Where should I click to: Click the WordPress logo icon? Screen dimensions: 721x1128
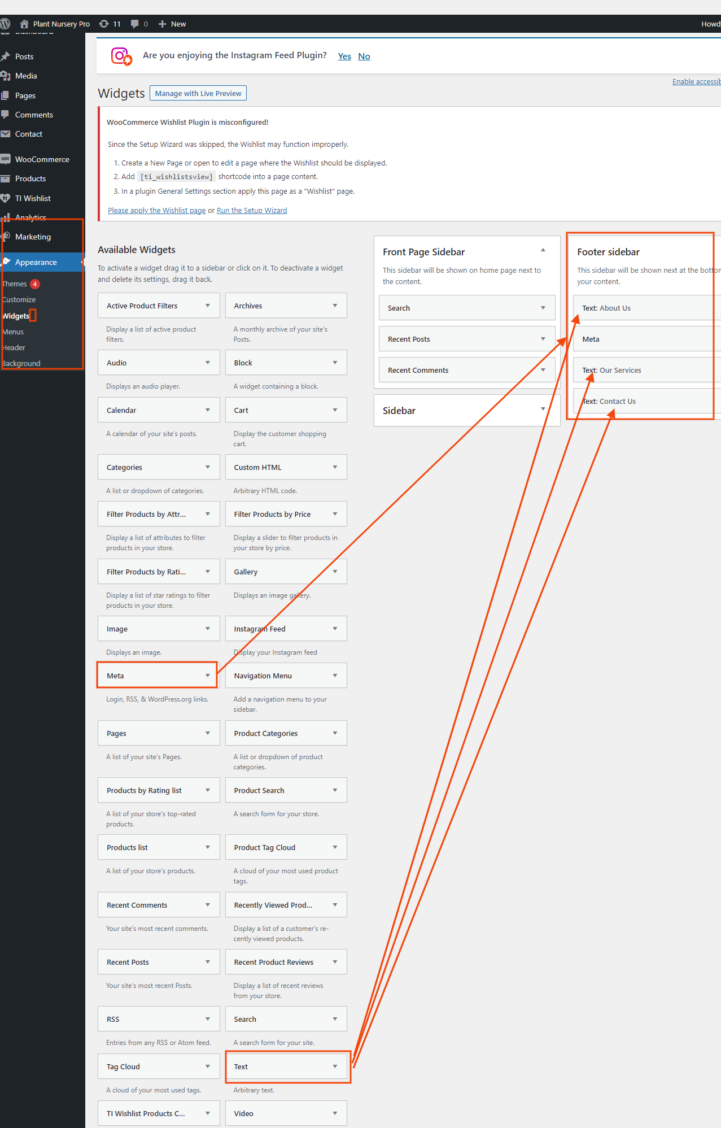pyautogui.click(x=5, y=24)
